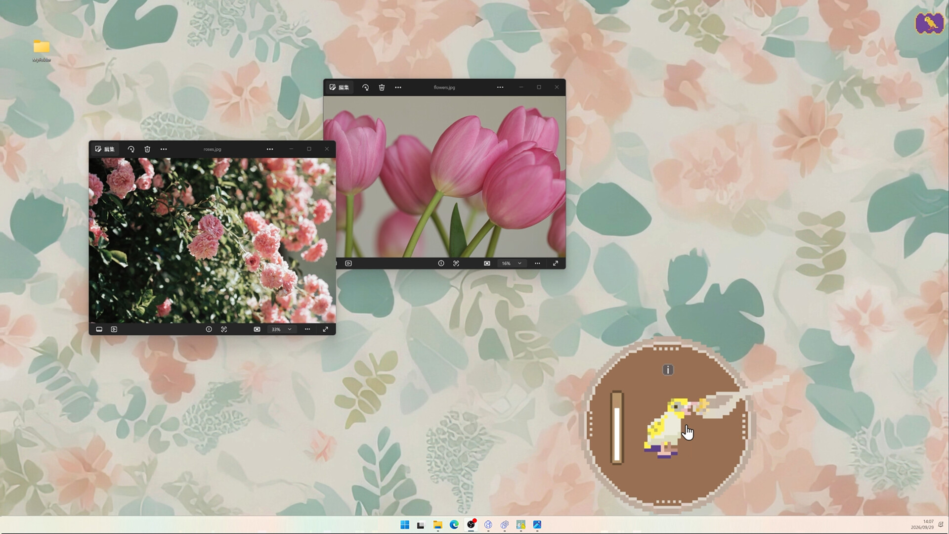Click the info icon in the bird widget
The image size is (949, 534).
tap(668, 370)
